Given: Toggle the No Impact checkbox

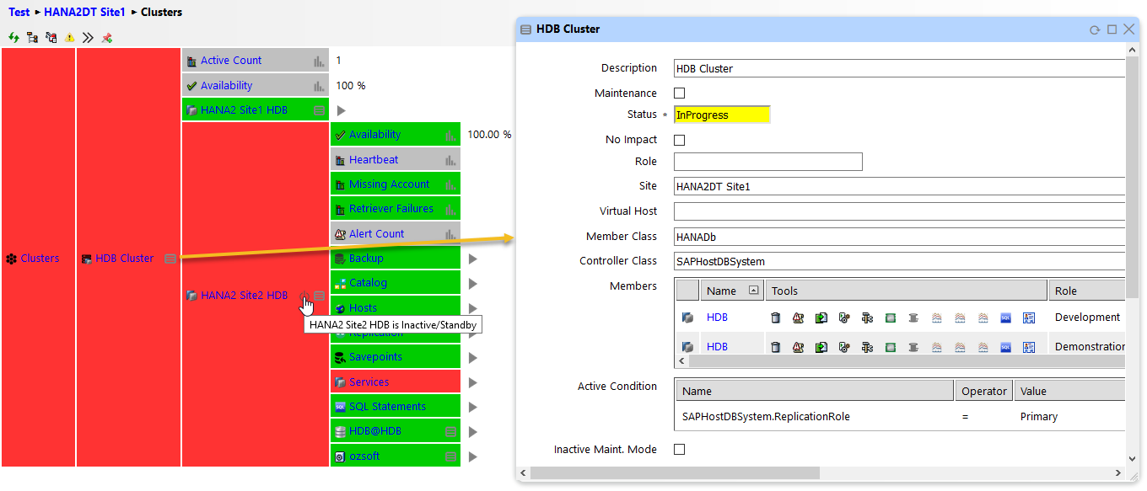Looking at the screenshot, I should (680, 141).
